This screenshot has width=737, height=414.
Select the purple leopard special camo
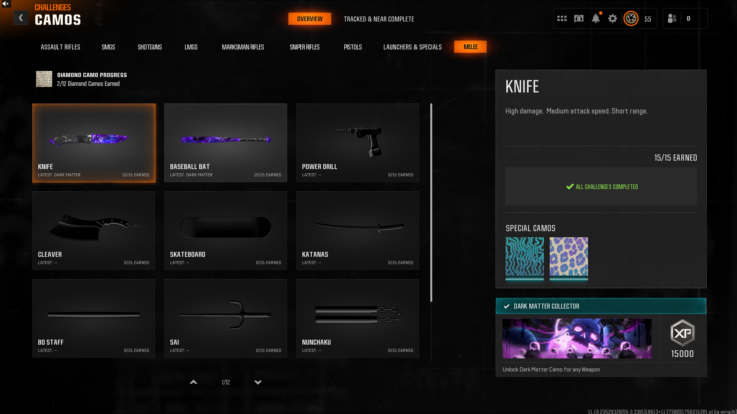pos(568,256)
